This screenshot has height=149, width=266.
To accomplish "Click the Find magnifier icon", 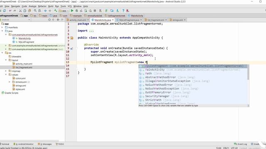I will coord(35,11).
